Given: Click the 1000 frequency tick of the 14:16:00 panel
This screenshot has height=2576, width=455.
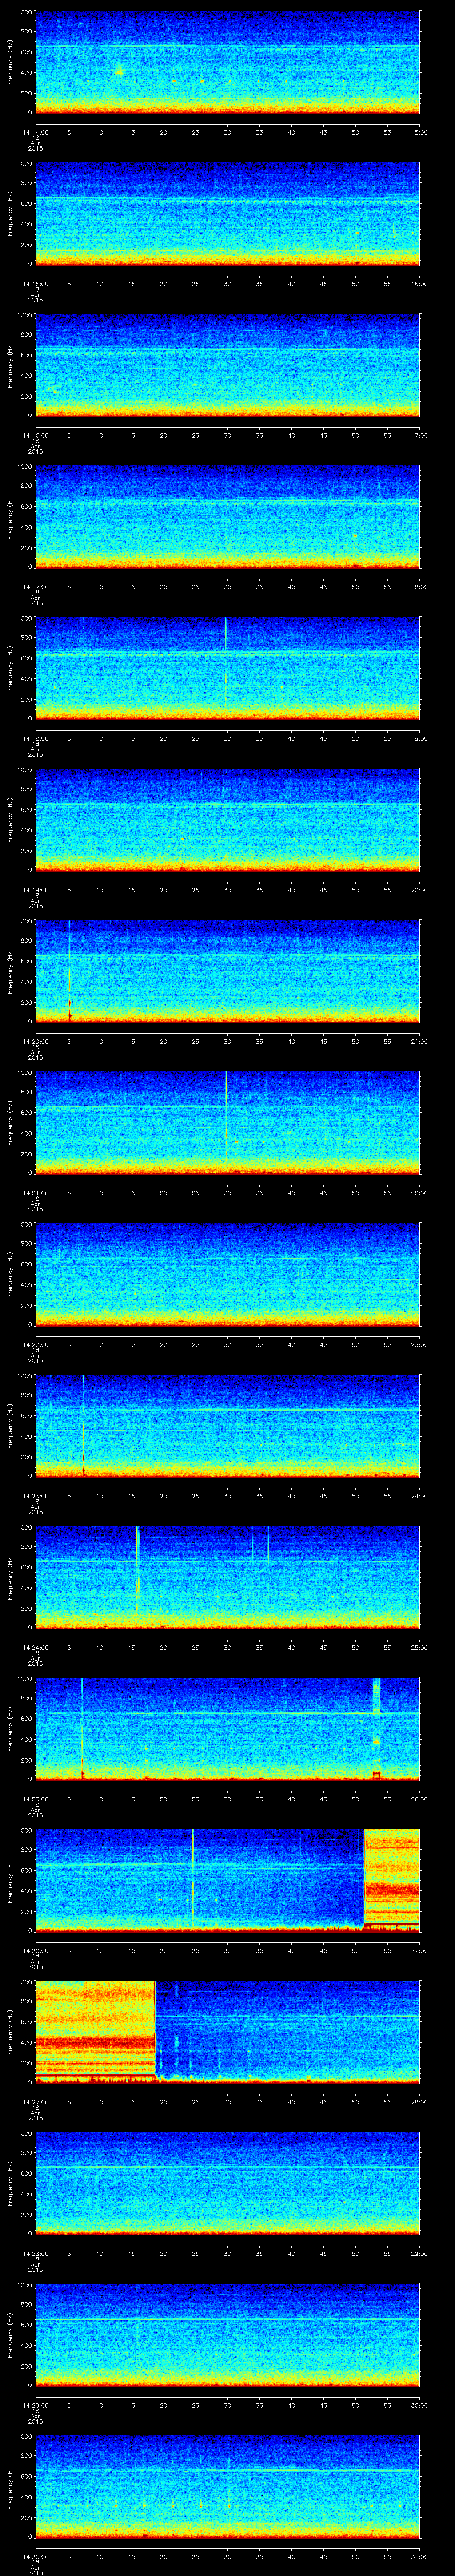Looking at the screenshot, I should point(25,317).
